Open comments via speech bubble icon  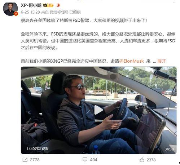point(85,160)
